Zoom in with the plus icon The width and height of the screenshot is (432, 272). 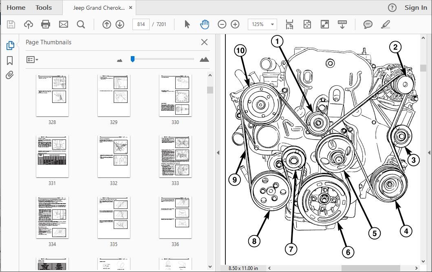click(x=235, y=24)
